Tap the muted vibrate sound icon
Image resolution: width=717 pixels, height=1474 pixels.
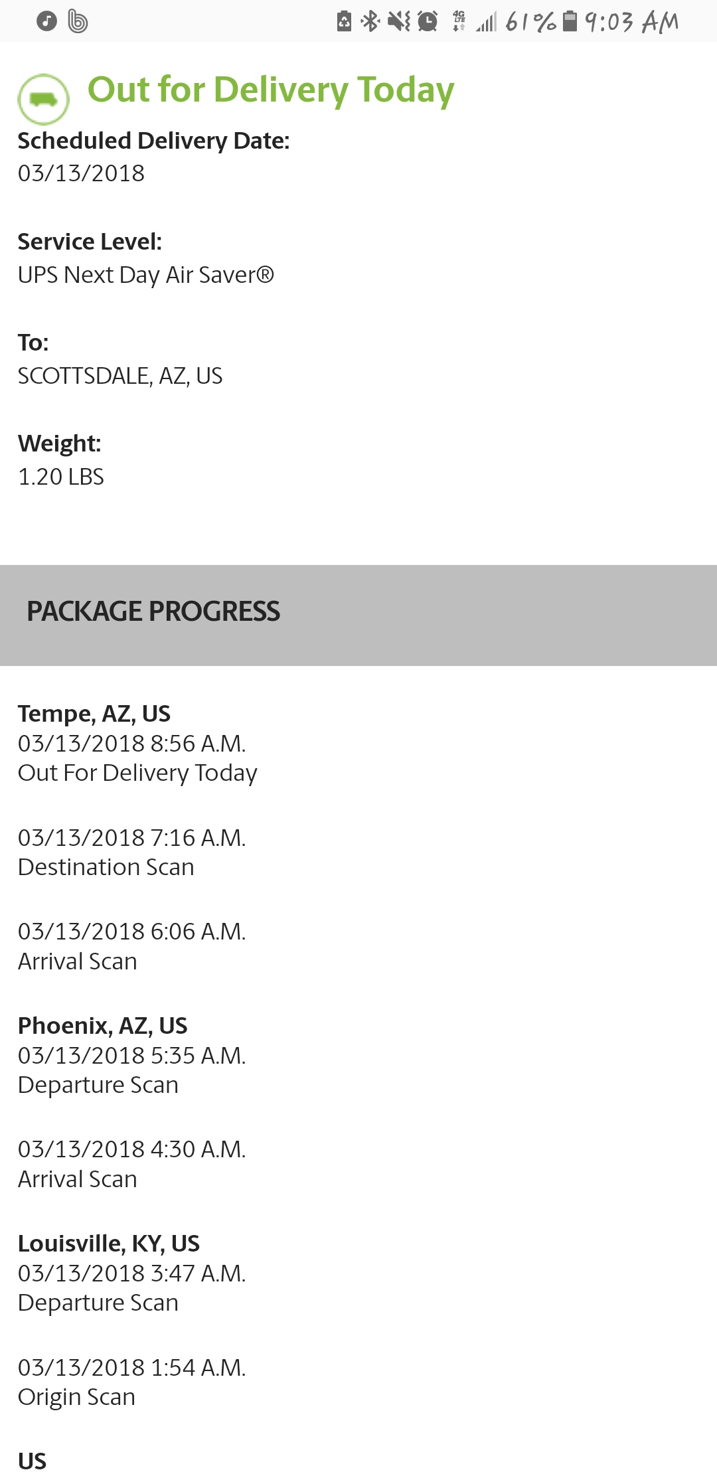399,21
